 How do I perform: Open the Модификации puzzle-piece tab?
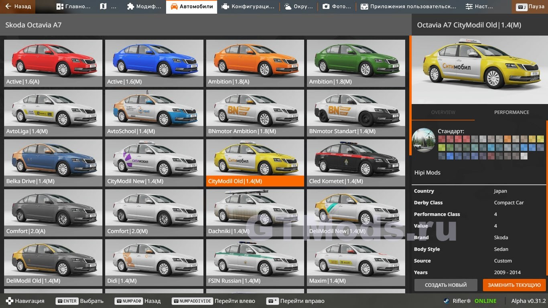(144, 6)
